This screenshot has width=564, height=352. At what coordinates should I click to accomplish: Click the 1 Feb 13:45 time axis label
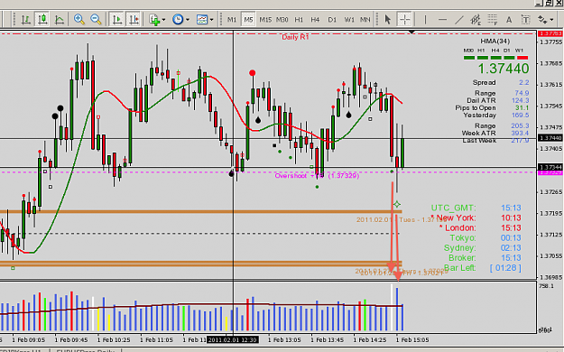pyautogui.click(x=328, y=339)
